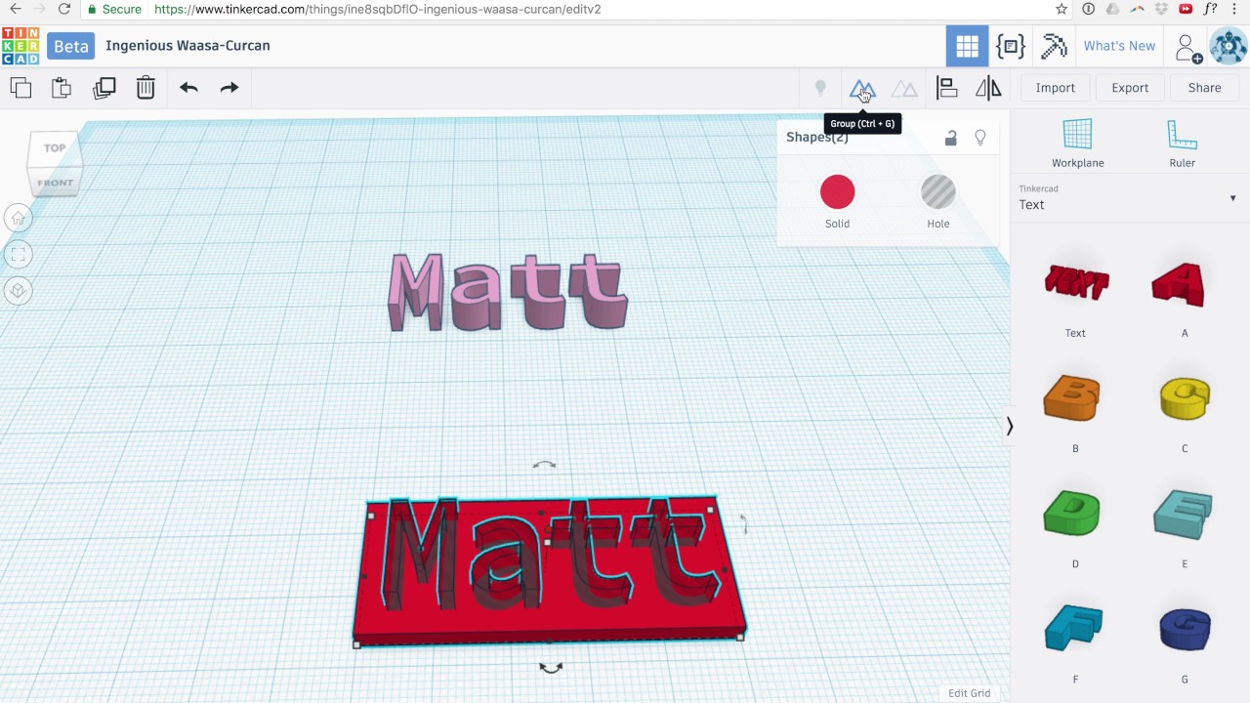Open the Align tool
This screenshot has height=703, width=1250.
[946, 88]
